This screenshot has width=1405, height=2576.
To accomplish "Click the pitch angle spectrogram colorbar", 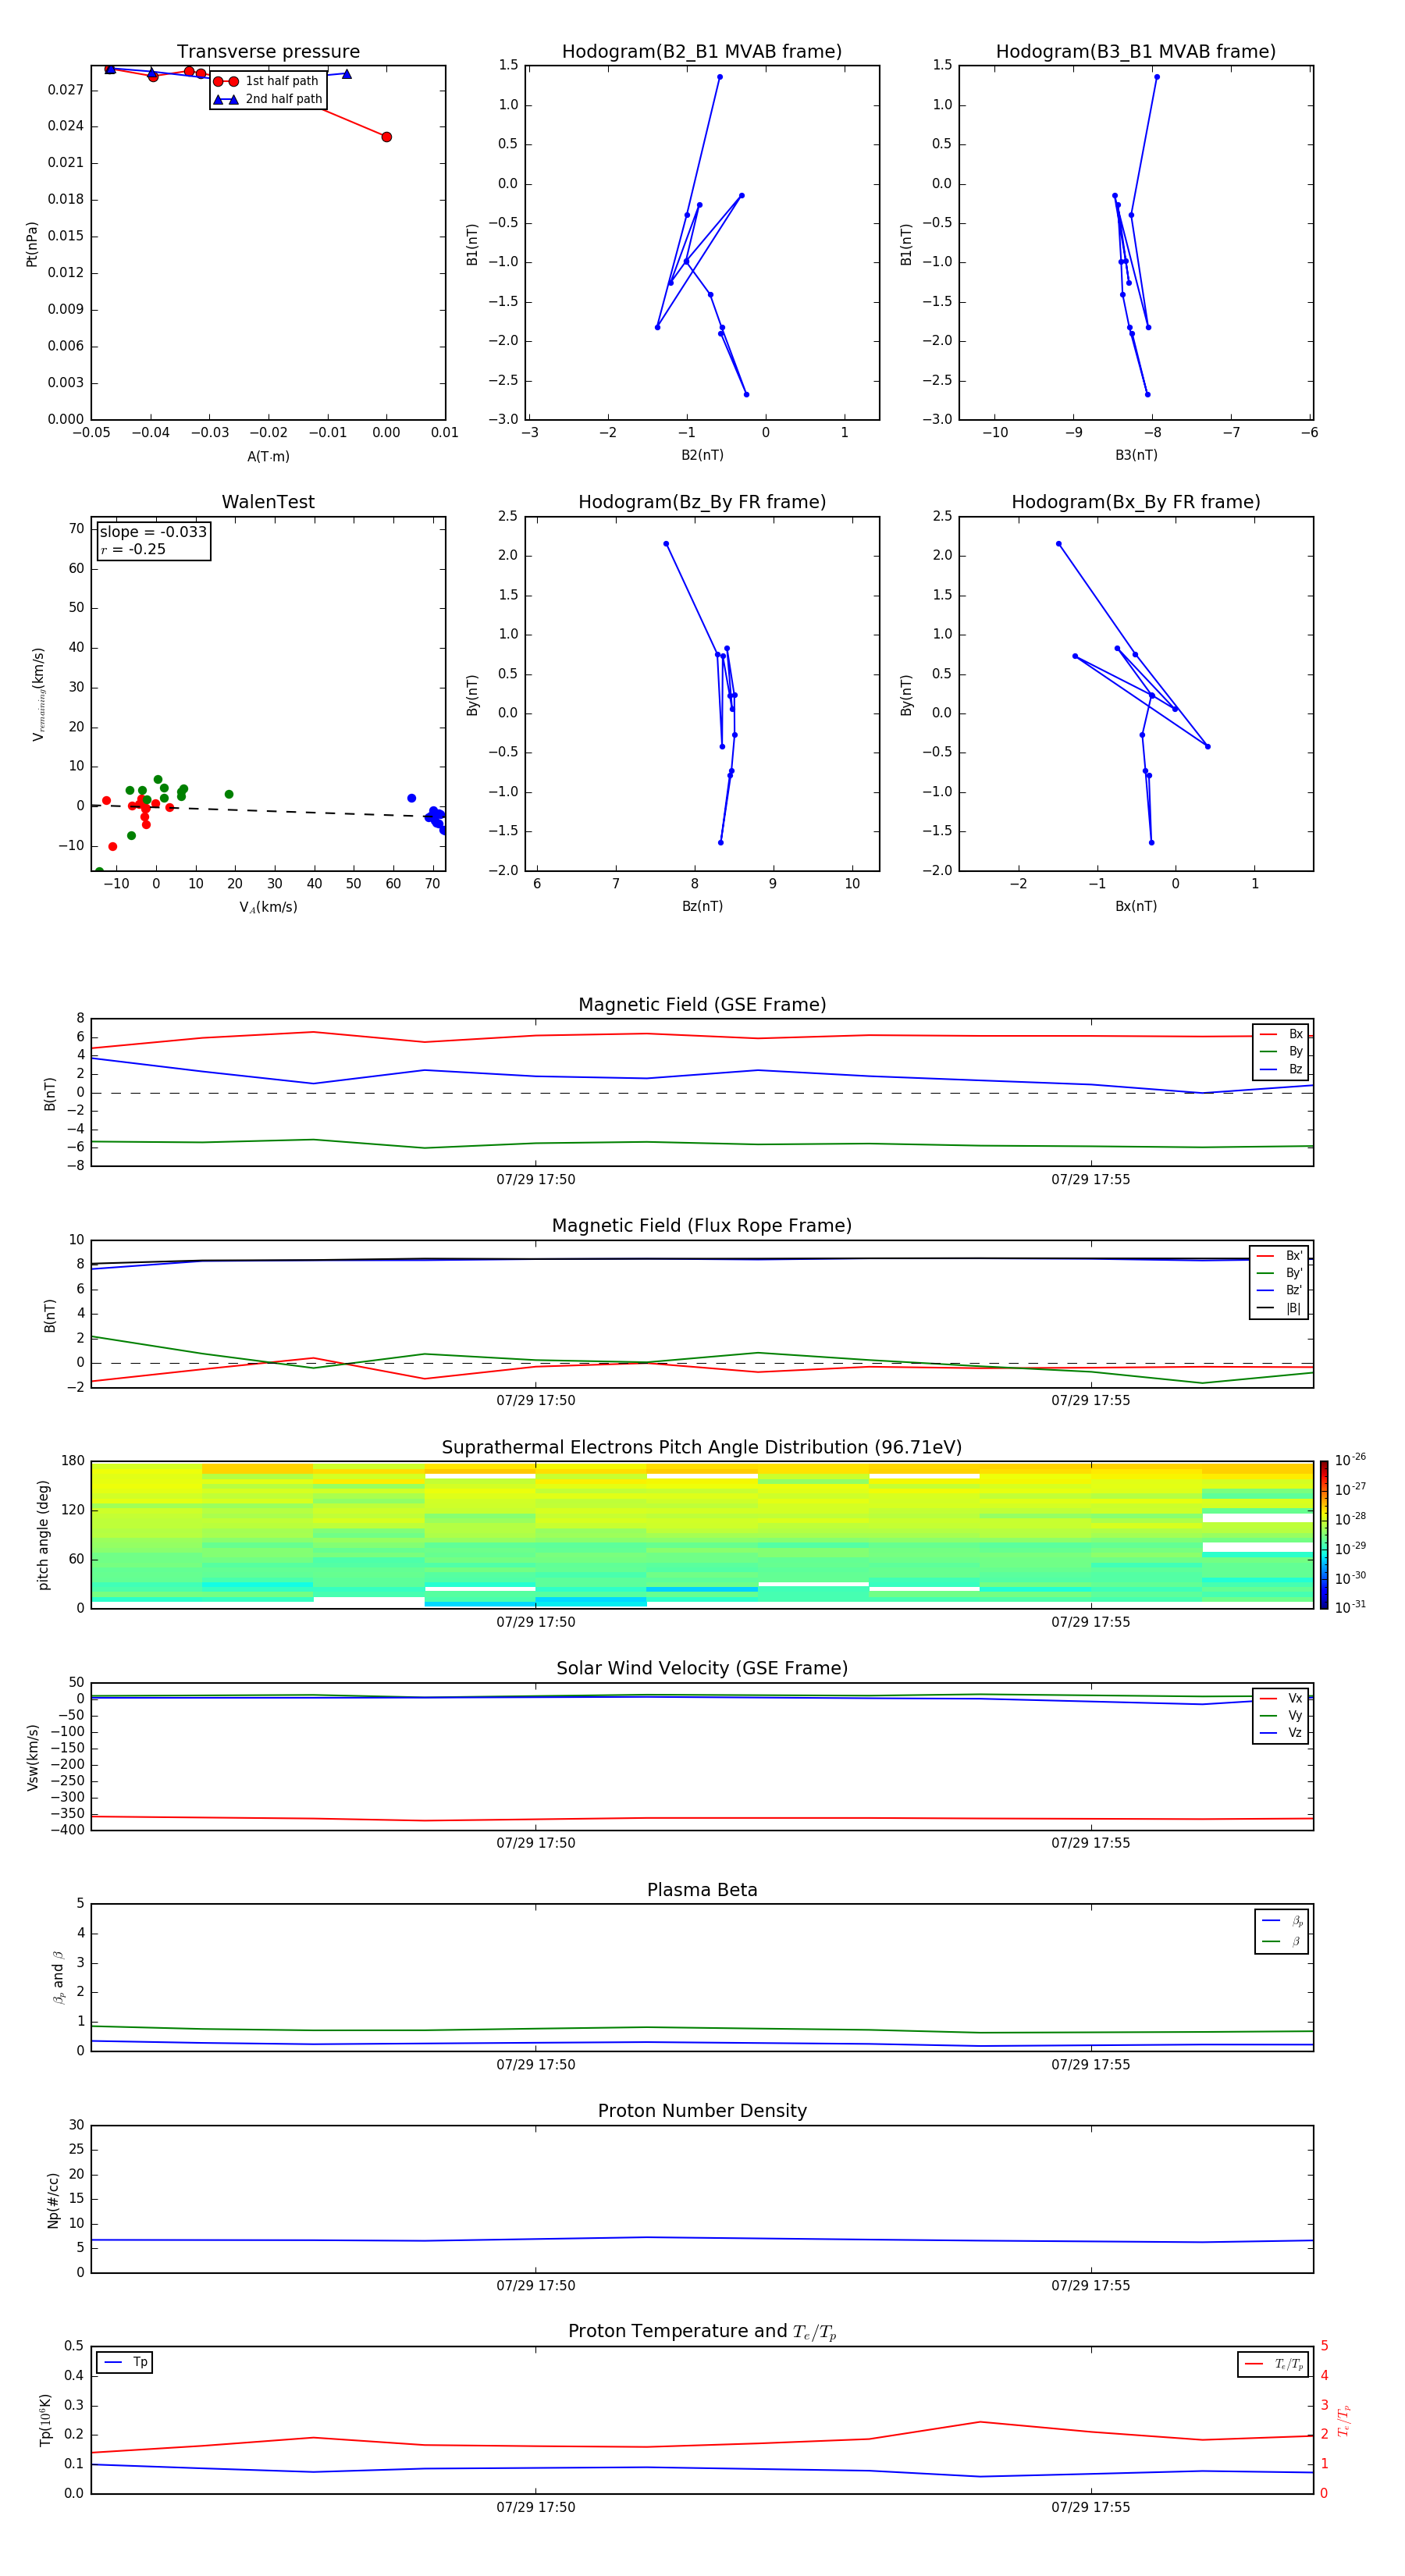I will tap(1323, 1535).
